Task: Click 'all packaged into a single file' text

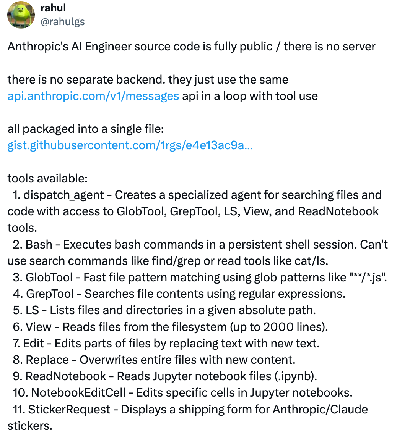Action: tap(86, 129)
